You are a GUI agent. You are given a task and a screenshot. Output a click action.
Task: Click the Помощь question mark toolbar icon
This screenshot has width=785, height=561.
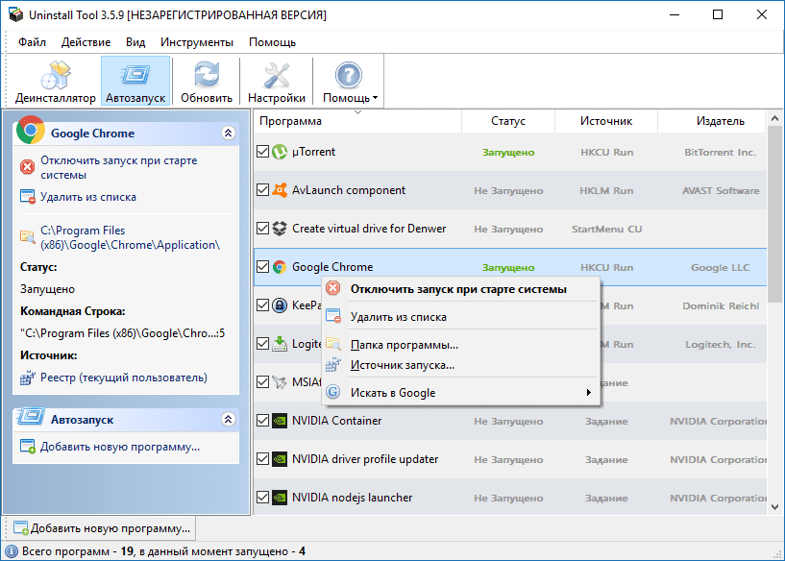coord(349,76)
